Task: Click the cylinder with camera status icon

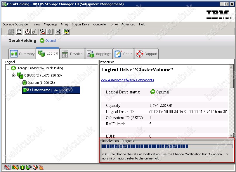Action: click(29, 167)
